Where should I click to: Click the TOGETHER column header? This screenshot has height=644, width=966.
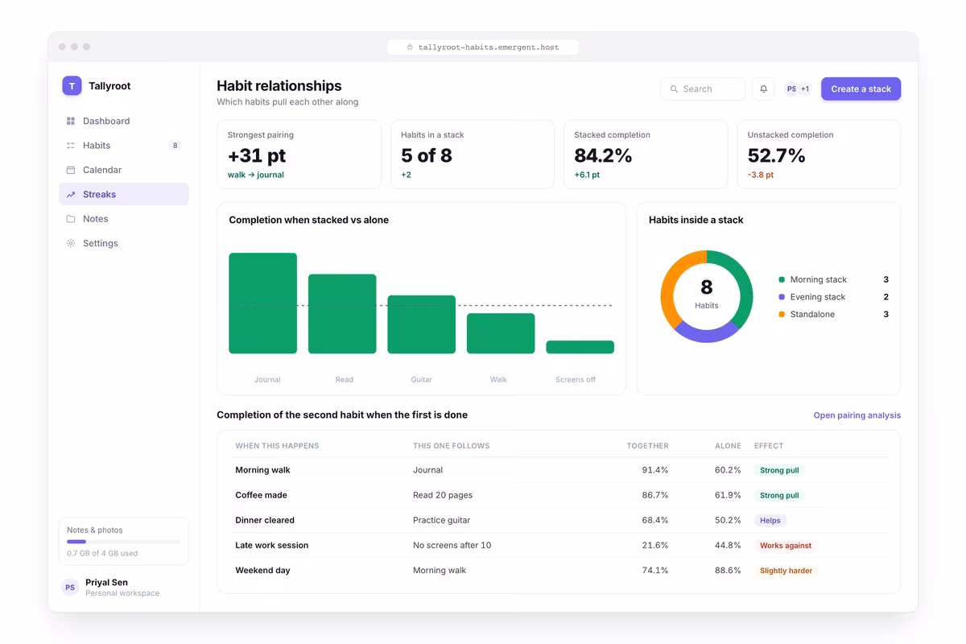(647, 445)
